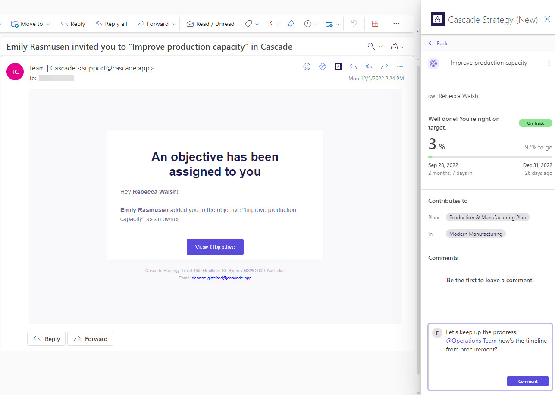This screenshot has height=395, width=555.
Task: Click the Sep 28, 2022 start date
Action: pos(443,165)
